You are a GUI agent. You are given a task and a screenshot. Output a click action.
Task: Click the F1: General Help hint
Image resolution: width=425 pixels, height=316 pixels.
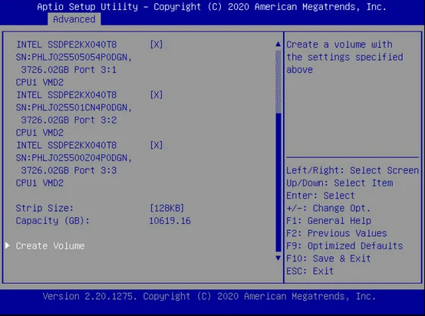click(329, 221)
